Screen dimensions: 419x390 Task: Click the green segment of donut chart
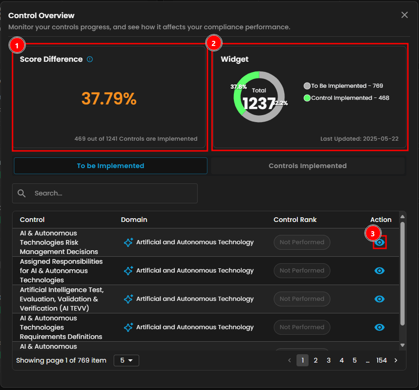(x=239, y=100)
